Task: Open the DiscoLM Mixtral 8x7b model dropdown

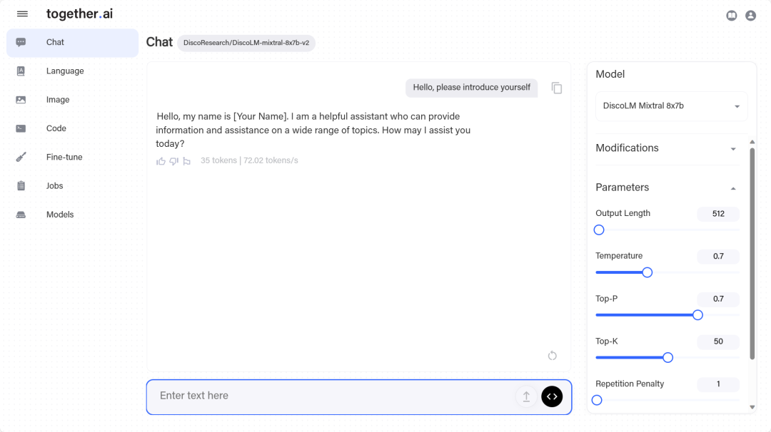Action: pos(671,106)
